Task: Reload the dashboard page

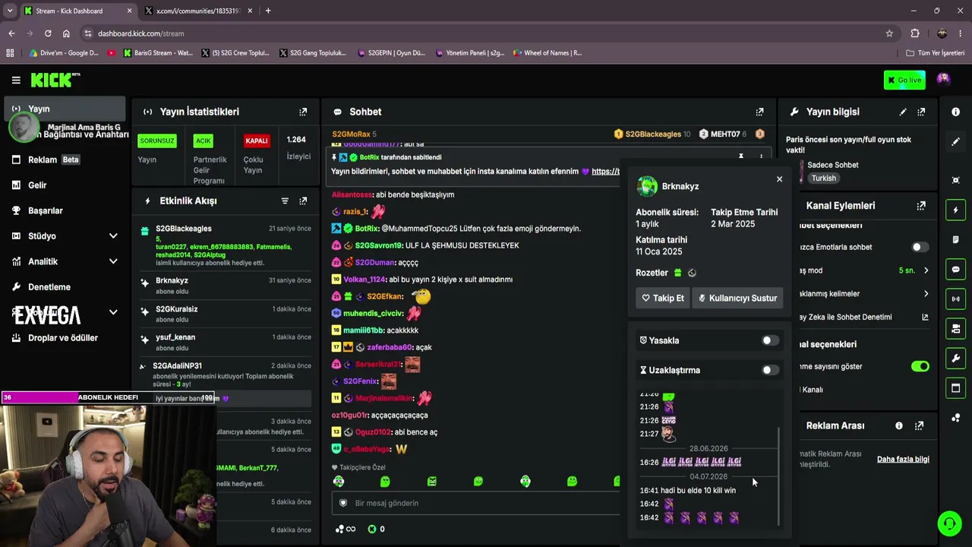Action: (x=48, y=33)
